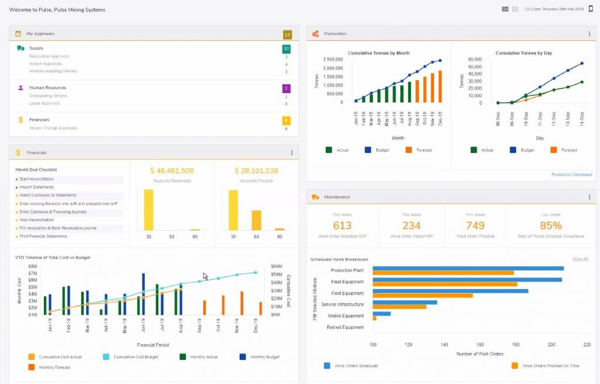Open the Financials panel options menu
The width and height of the screenshot is (600, 384).
291,152
